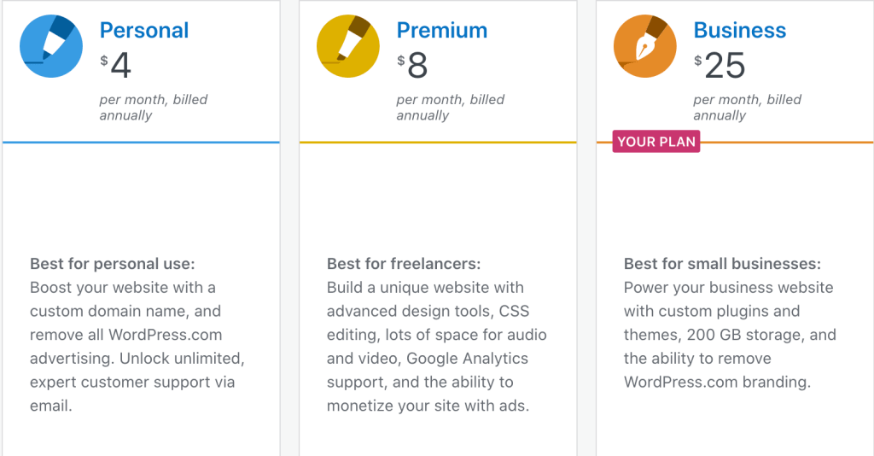The width and height of the screenshot is (874, 456).
Task: Click the YOUR PLAN badge
Action: pos(656,142)
